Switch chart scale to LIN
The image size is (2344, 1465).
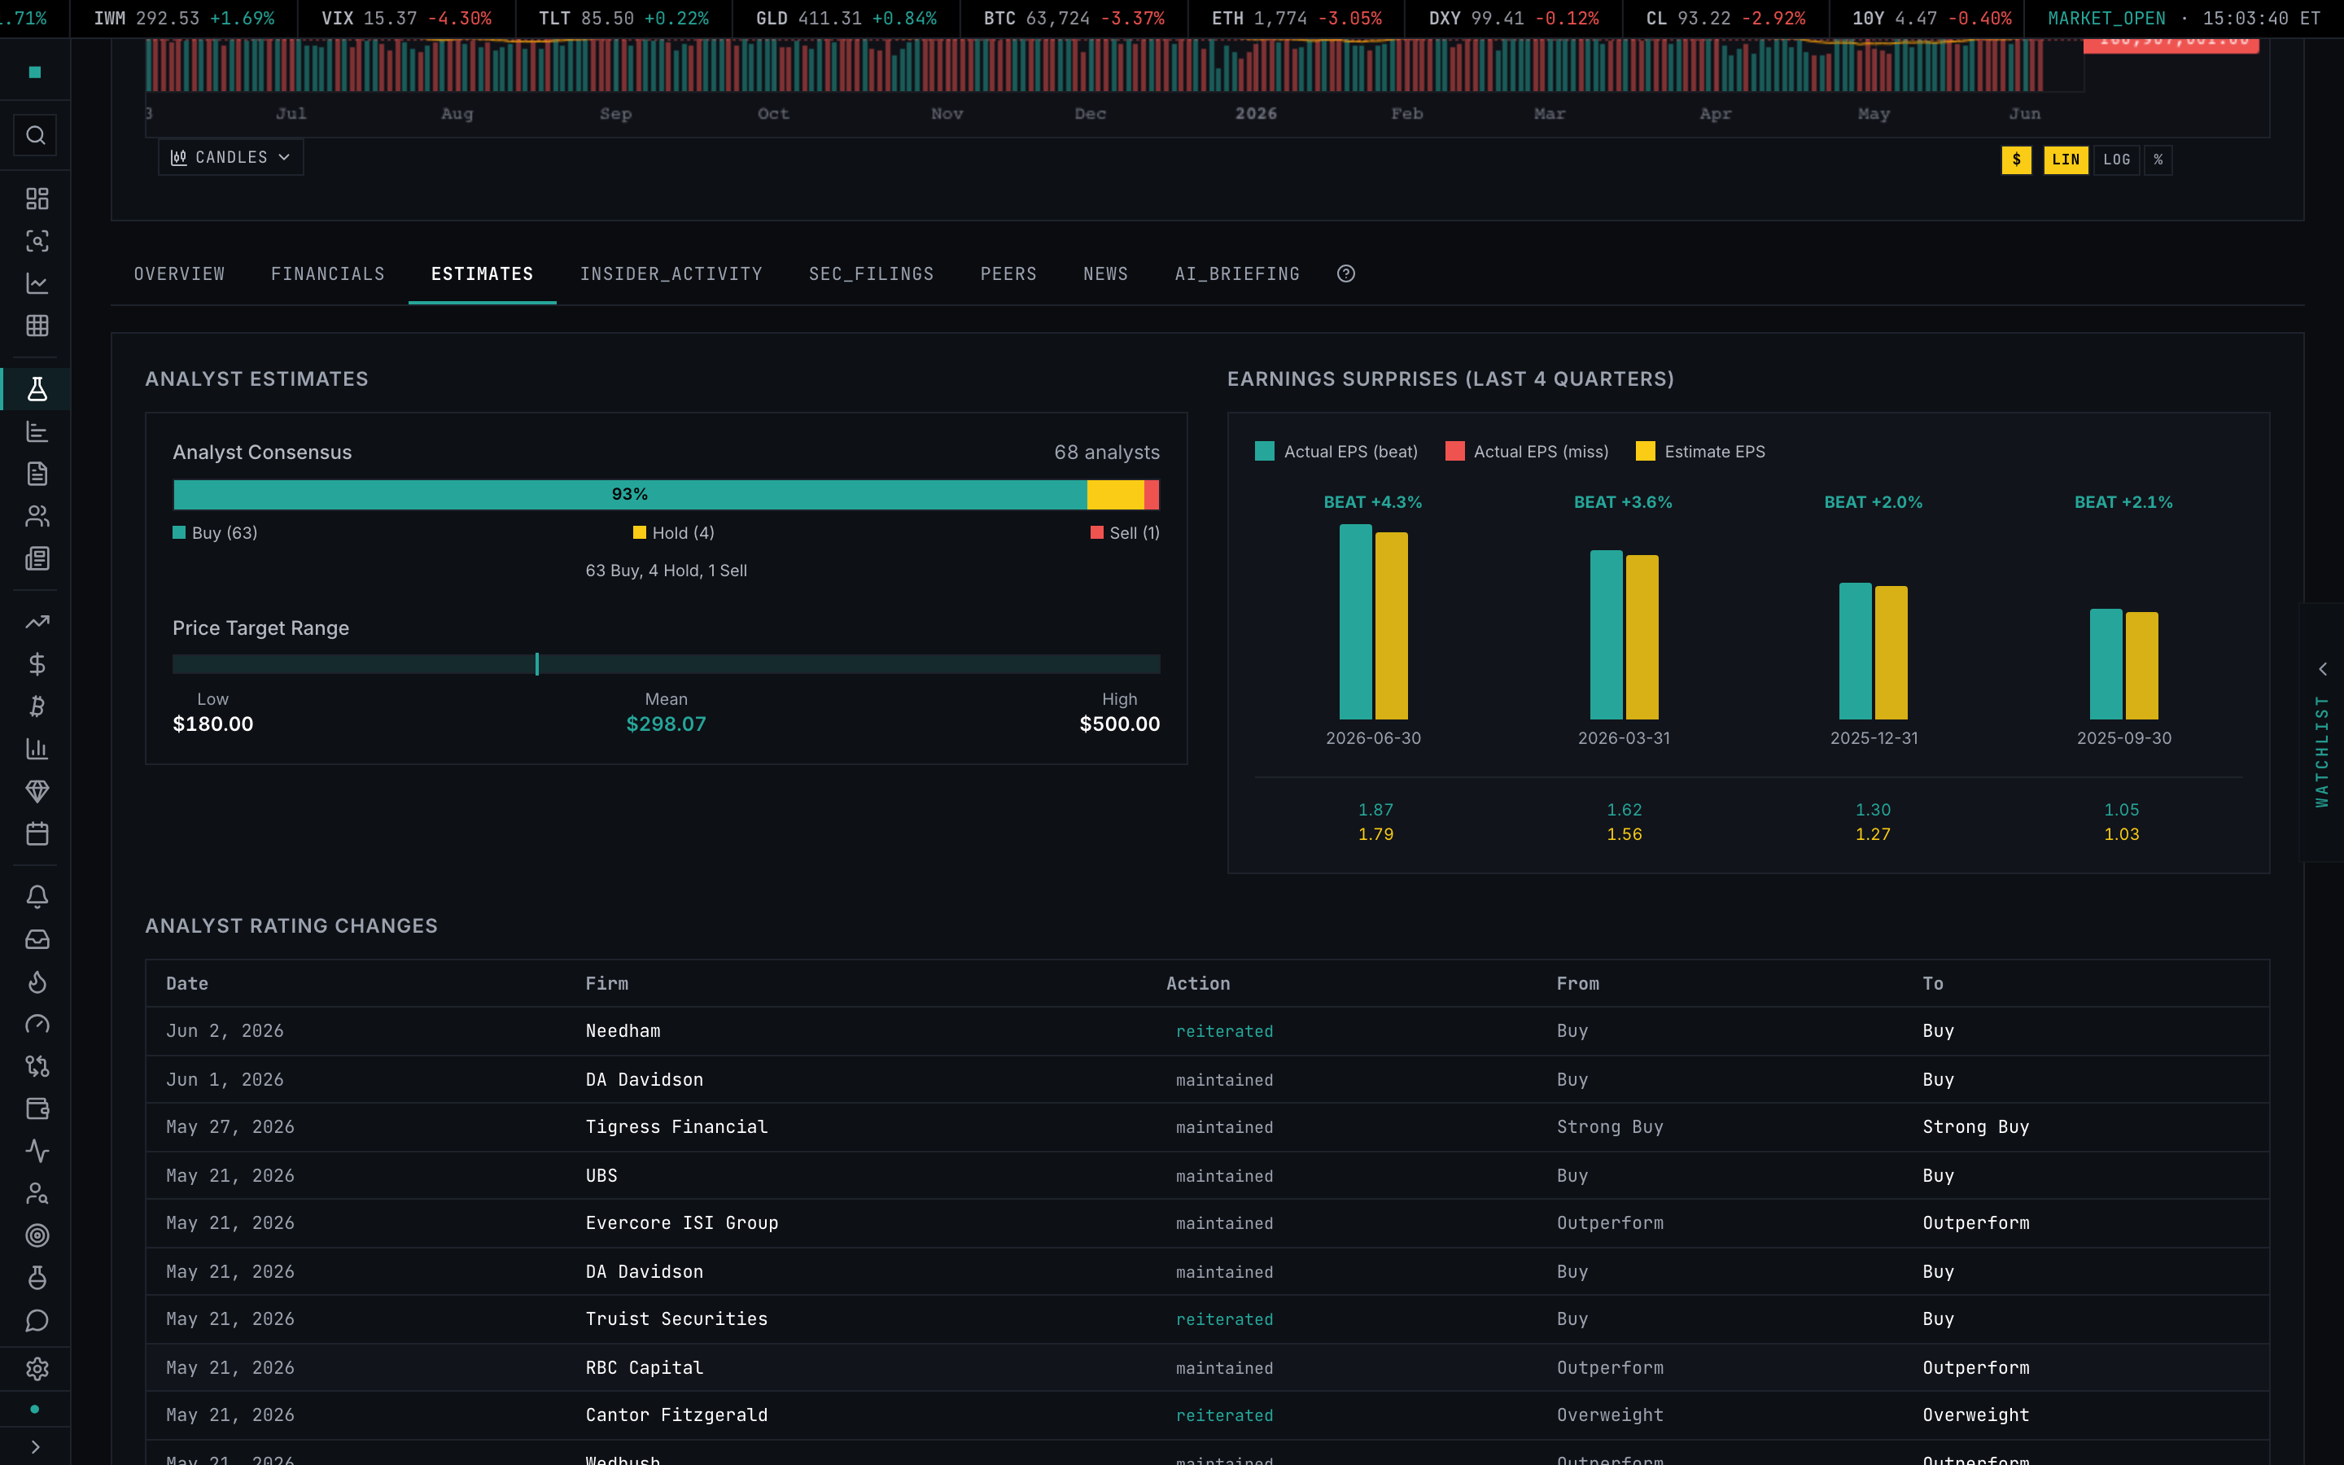(2065, 160)
